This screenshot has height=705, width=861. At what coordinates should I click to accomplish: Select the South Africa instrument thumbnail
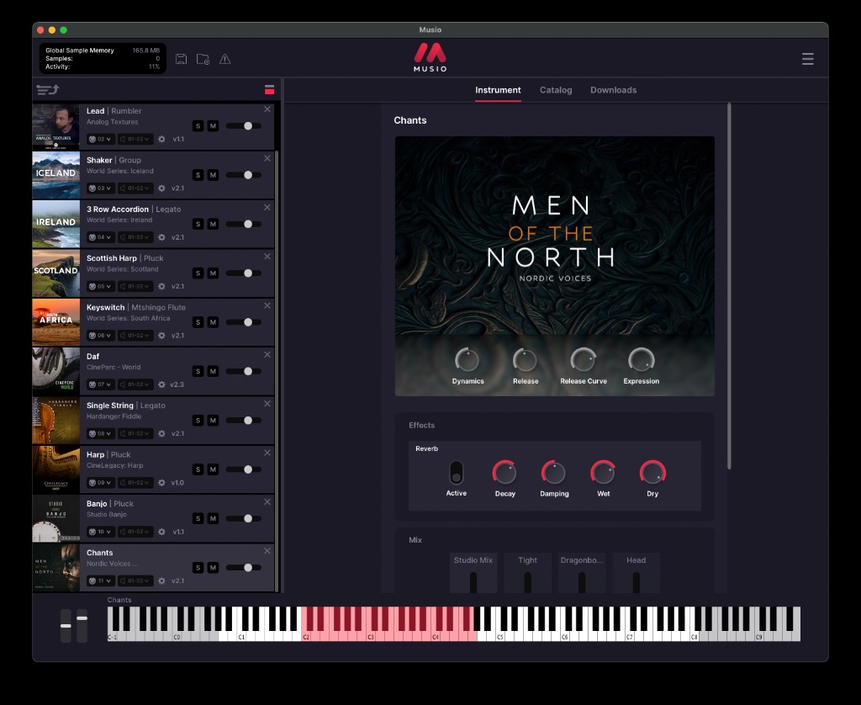56,322
